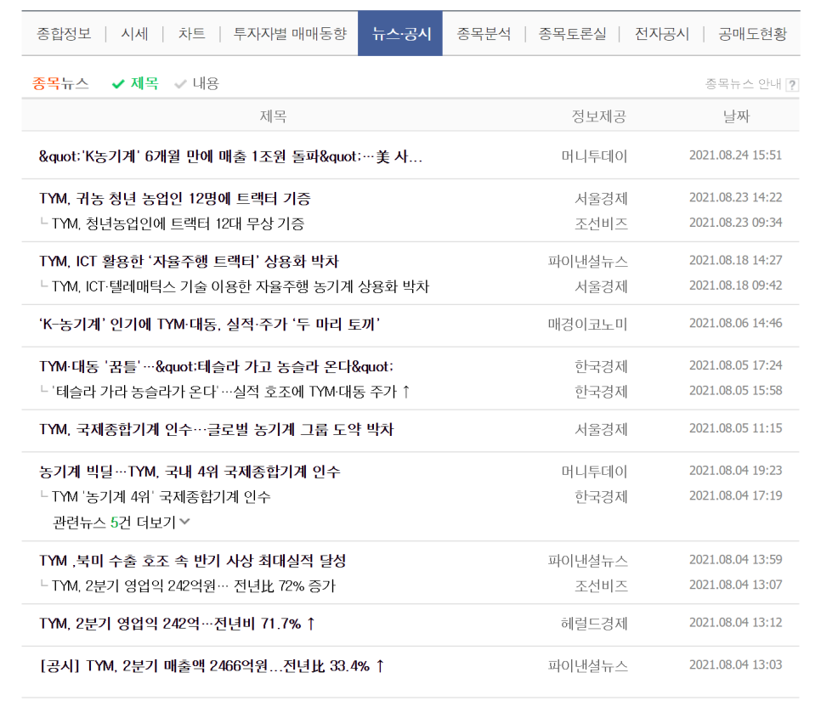Click 파이낸셜뉴스 source on the 08.04 13:59 row

pyautogui.click(x=587, y=561)
